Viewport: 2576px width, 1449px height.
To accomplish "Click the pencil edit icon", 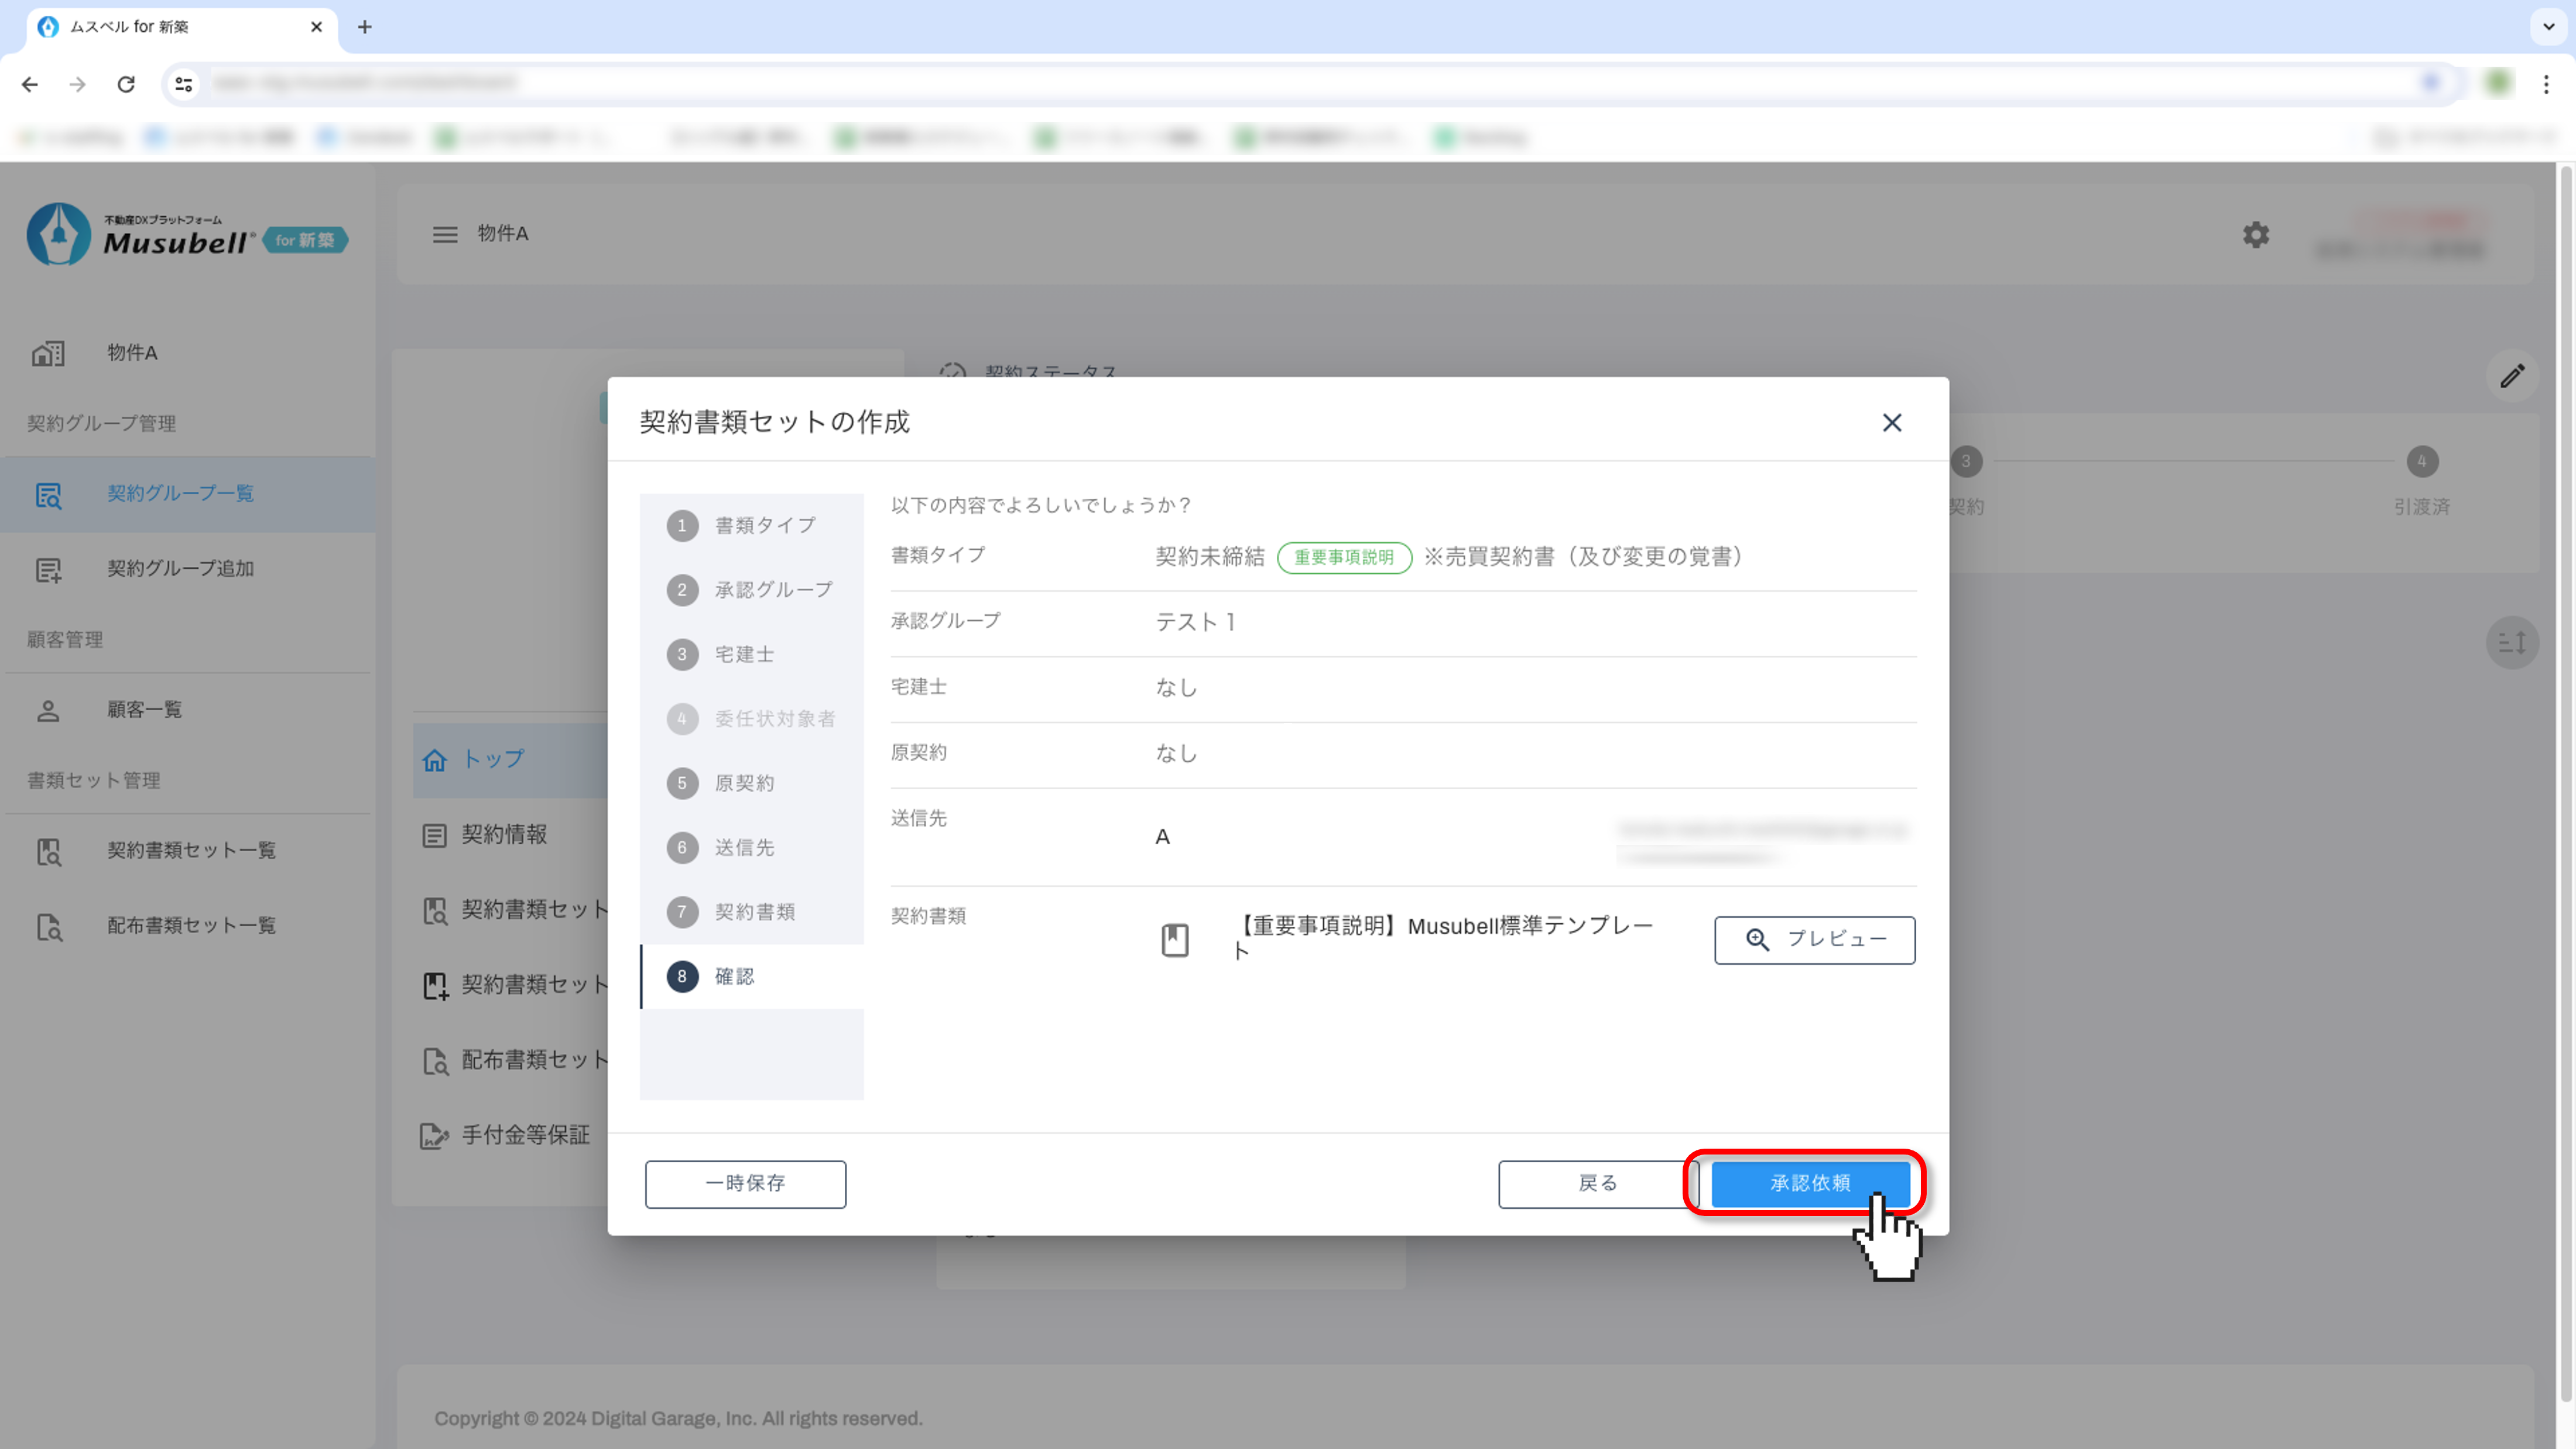I will 2512,376.
